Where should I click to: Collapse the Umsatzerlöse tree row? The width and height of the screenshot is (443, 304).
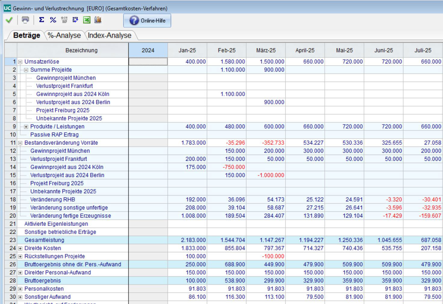click(x=20, y=62)
